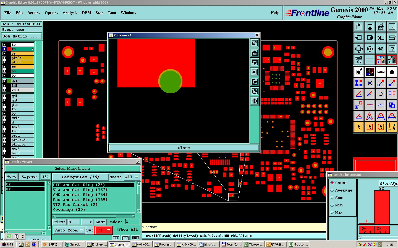Click the next result ---> button
Image resolution: width=398 pixels, height=248 pixels.
[x=87, y=222]
